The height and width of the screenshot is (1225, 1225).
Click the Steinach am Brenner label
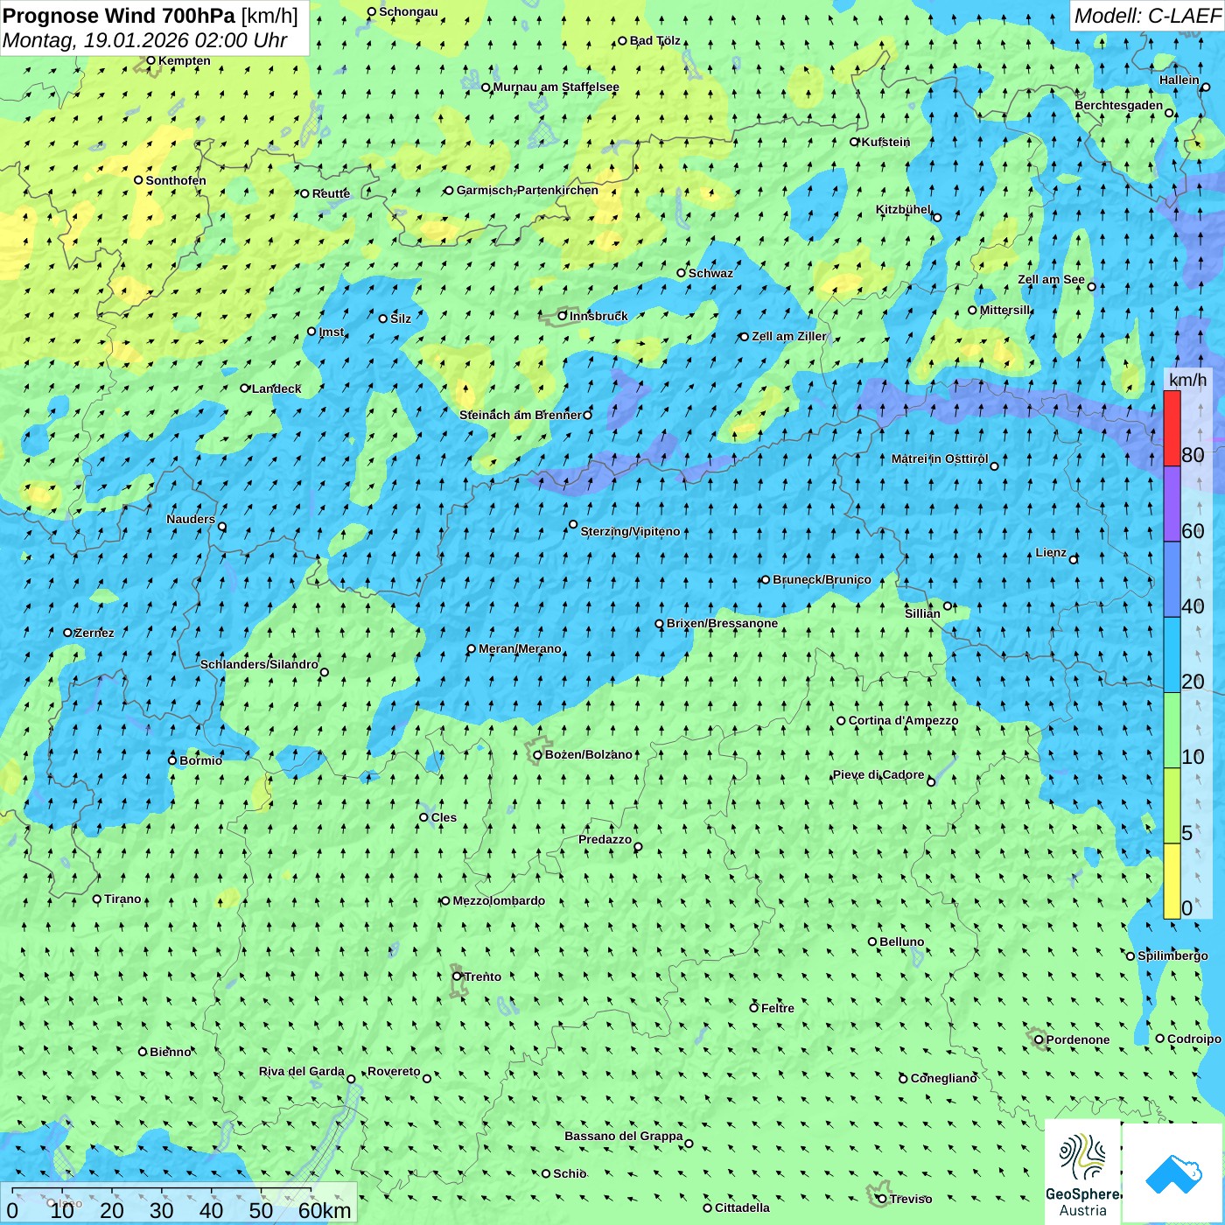pyautogui.click(x=521, y=415)
